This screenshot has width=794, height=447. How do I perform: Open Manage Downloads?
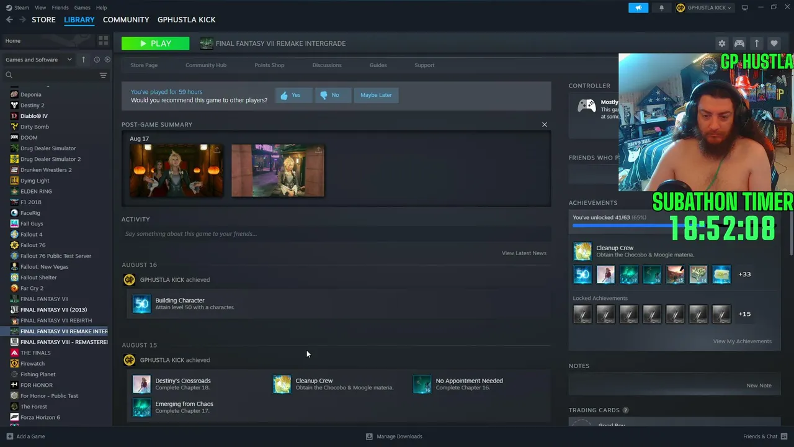pyautogui.click(x=394, y=436)
